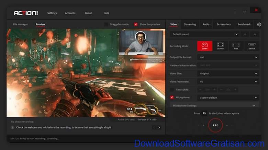Show the next recording tip
Screen dimensions: 268x150
[159, 127]
